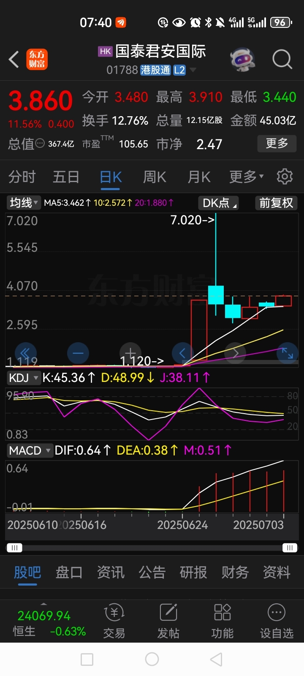The height and width of the screenshot is (676, 304).
Task: Expand the 更多 chart period dropdown
Action: pyautogui.click(x=247, y=177)
